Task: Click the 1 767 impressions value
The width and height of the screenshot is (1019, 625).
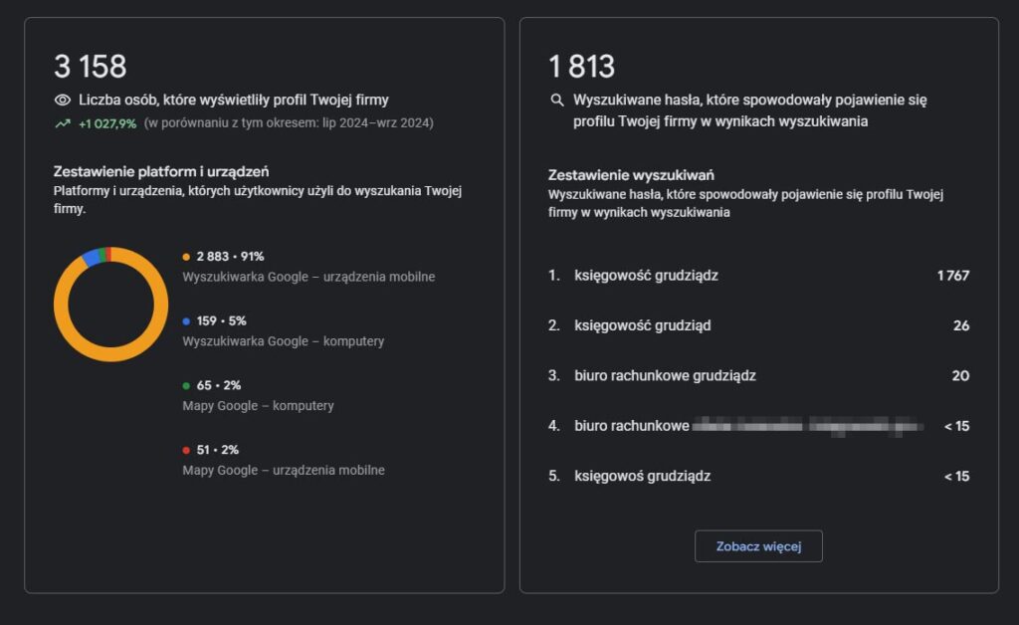Action: tap(954, 276)
